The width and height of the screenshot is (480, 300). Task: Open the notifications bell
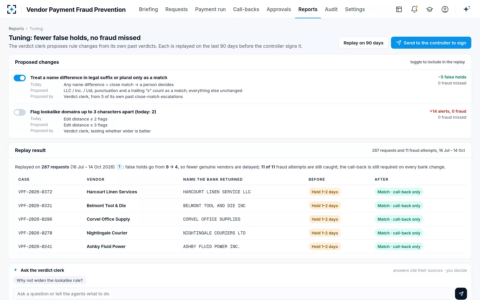pyautogui.click(x=414, y=9)
